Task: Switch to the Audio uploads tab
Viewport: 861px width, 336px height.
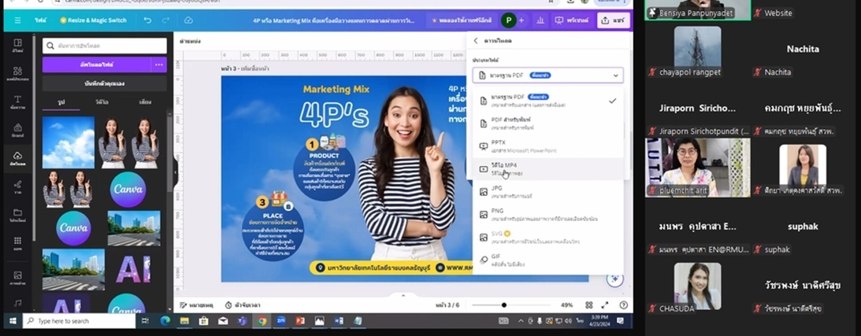Action: click(145, 102)
